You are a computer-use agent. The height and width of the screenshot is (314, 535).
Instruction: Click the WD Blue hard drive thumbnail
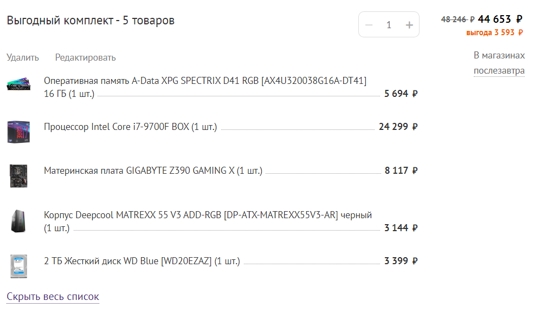[18, 266]
